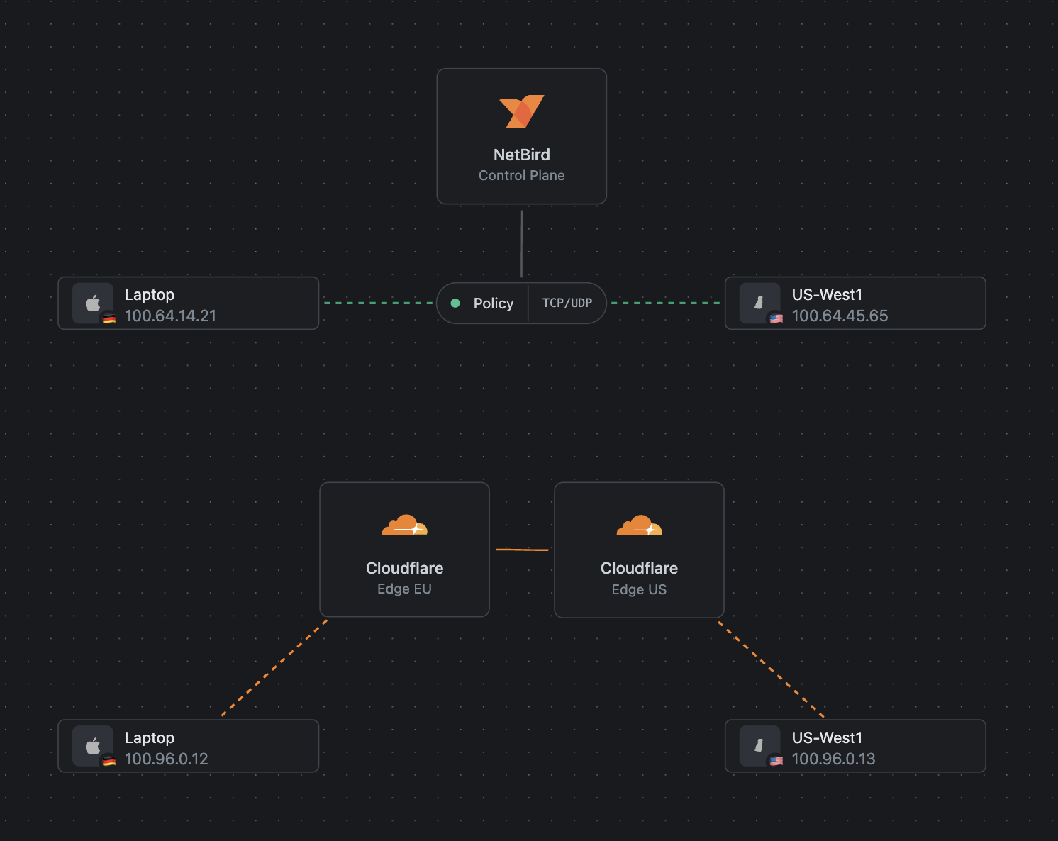Select the Cloudflare Edge EU cloud icon
This screenshot has width=1058, height=841.
tap(404, 525)
